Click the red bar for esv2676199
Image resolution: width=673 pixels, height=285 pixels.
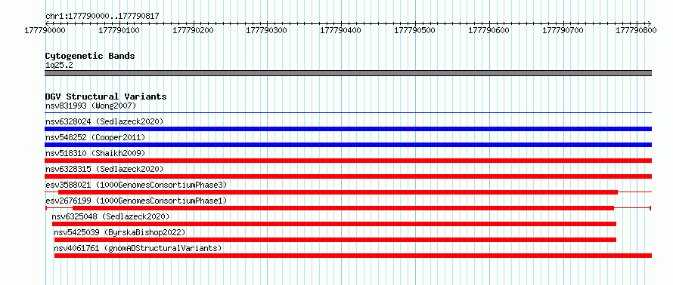click(343, 208)
